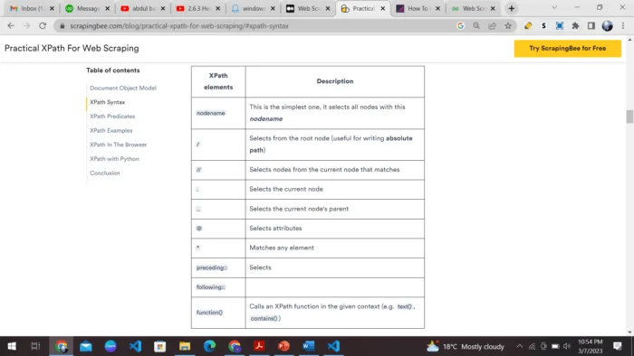The height and width of the screenshot is (356, 634).
Task: Open Chrome's three-dot menu
Action: tap(623, 26)
